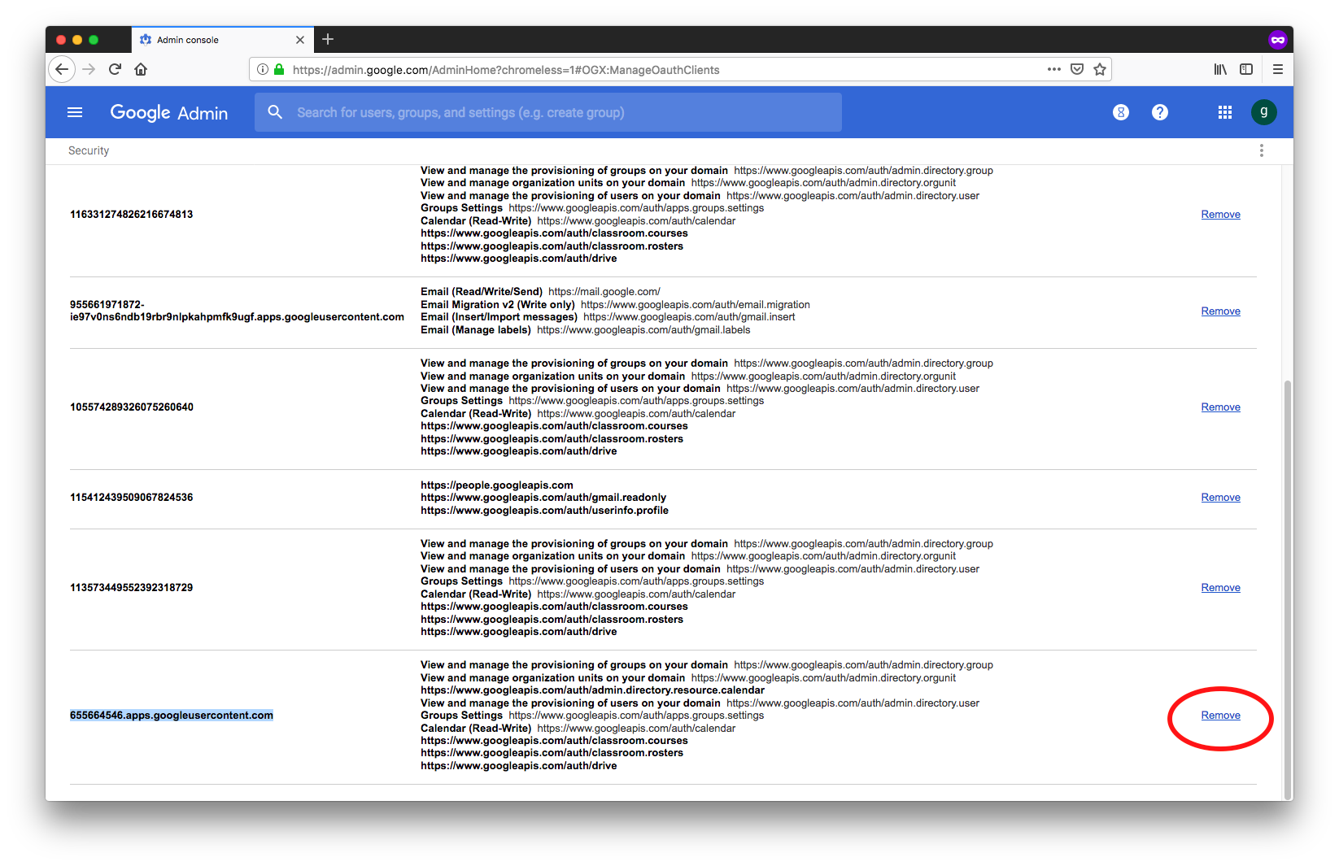Remove client 116331274826216674813
The image size is (1339, 866).
[1220, 215]
